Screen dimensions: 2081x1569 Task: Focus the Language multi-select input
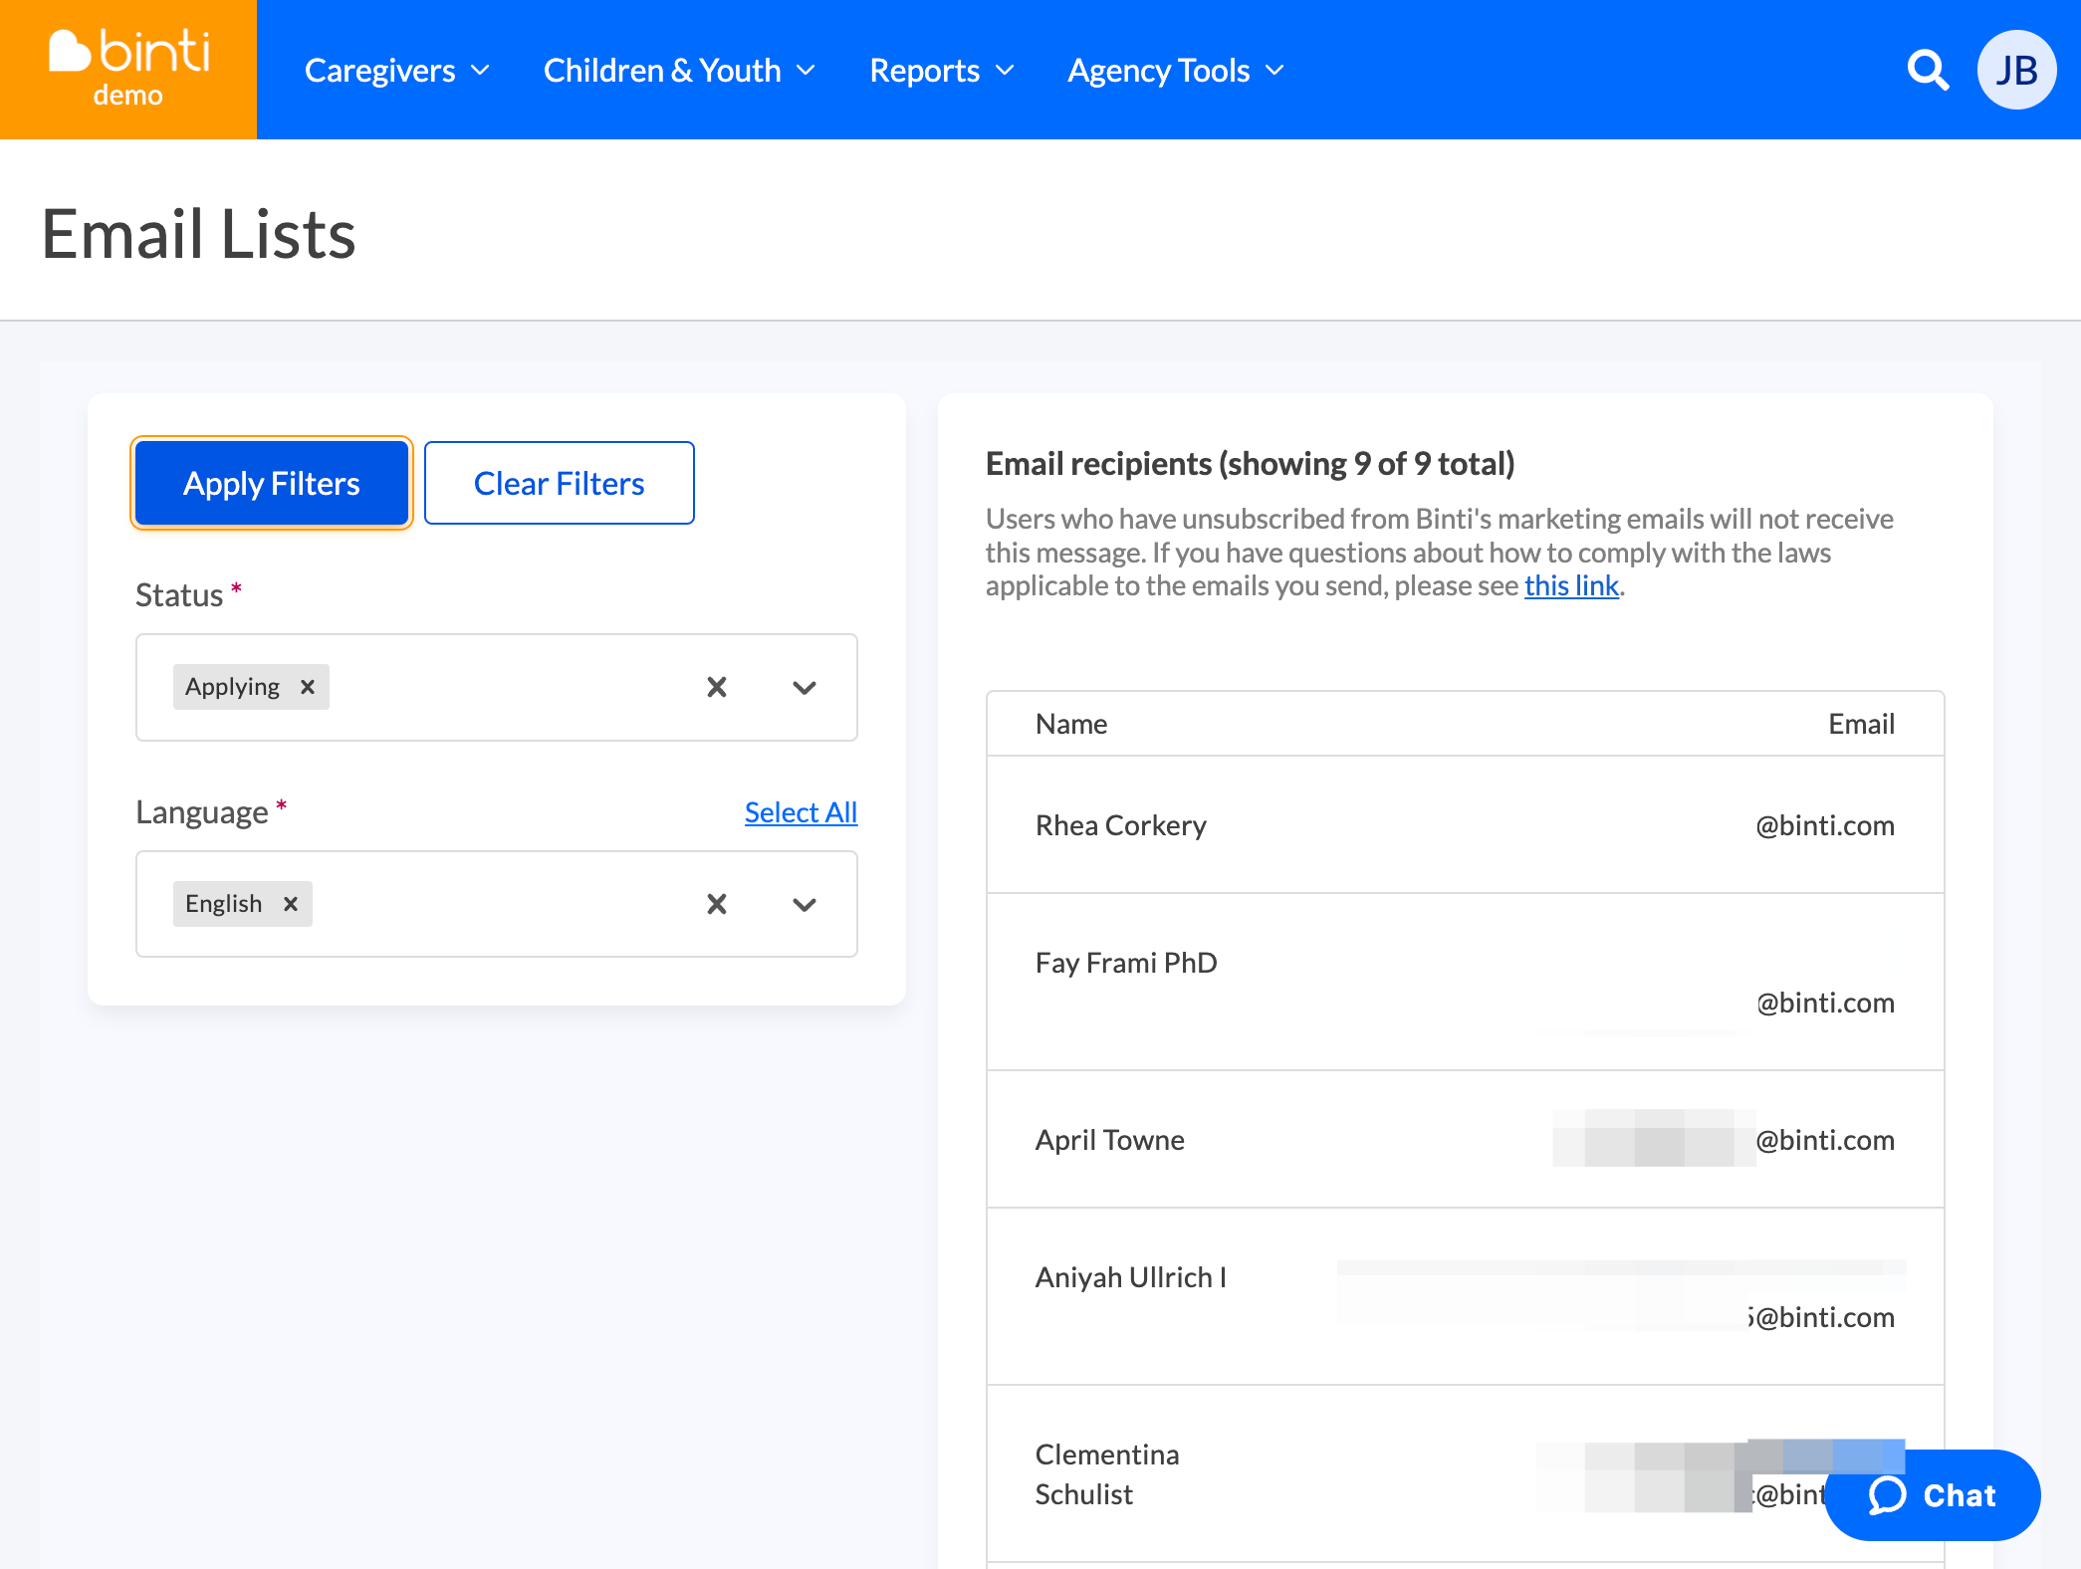pyautogui.click(x=497, y=904)
